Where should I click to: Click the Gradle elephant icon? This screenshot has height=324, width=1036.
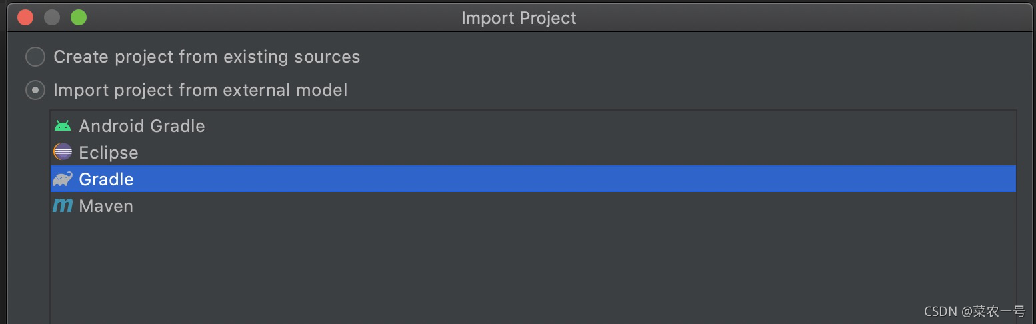[x=63, y=179]
